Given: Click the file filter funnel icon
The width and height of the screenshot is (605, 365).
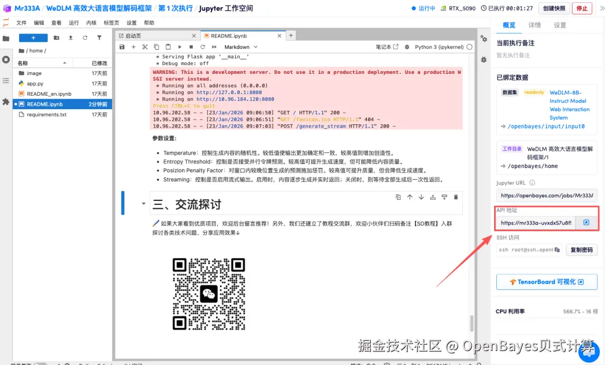Looking at the screenshot, I should coord(99,38).
